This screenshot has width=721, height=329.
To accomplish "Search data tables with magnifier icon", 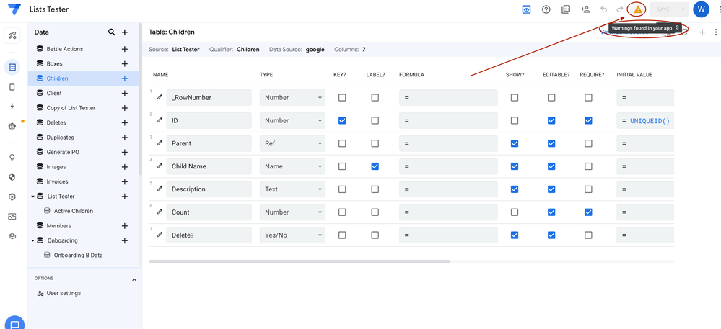I will (111, 32).
